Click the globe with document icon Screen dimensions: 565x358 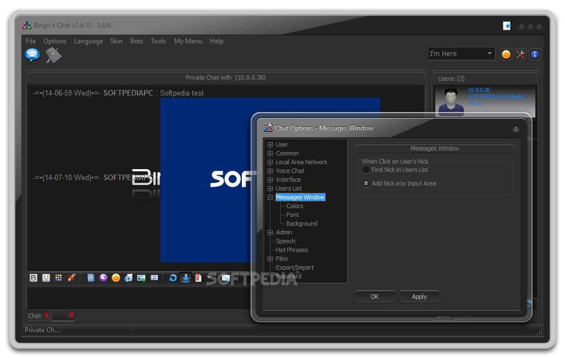tap(128, 278)
